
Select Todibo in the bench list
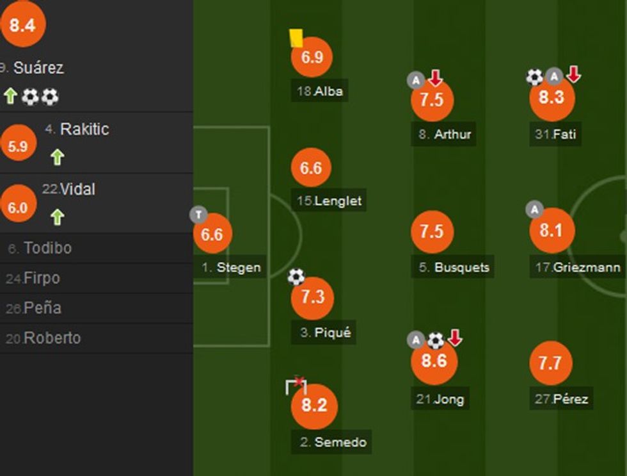click(47, 248)
